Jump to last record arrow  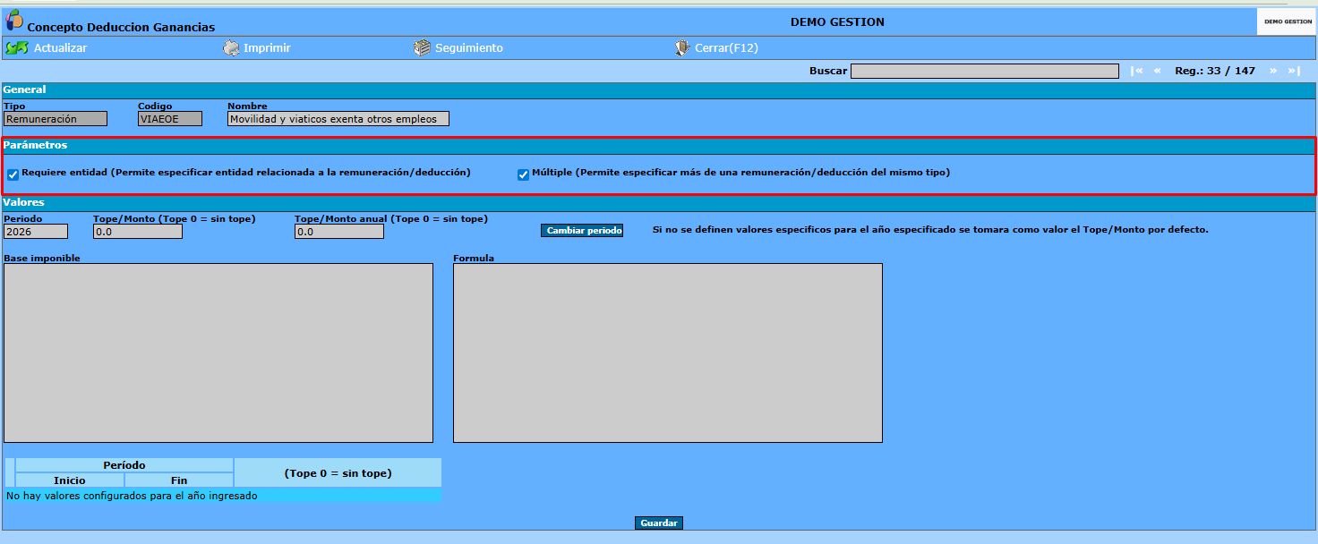1294,71
